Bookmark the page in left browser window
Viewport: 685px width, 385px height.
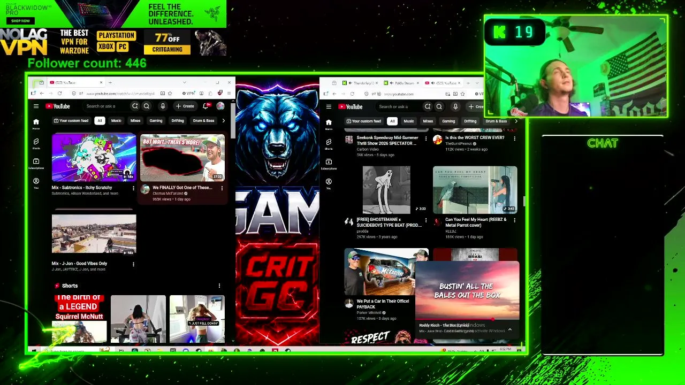pyautogui.click(x=171, y=94)
